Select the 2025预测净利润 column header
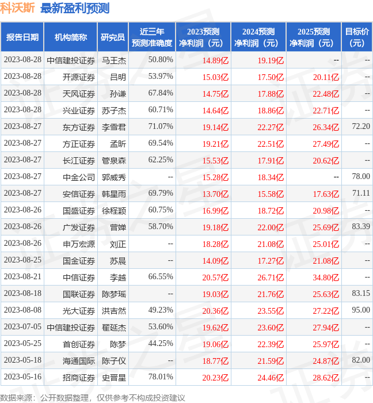Image resolution: width=373 pixels, height=403 pixels. (314, 37)
